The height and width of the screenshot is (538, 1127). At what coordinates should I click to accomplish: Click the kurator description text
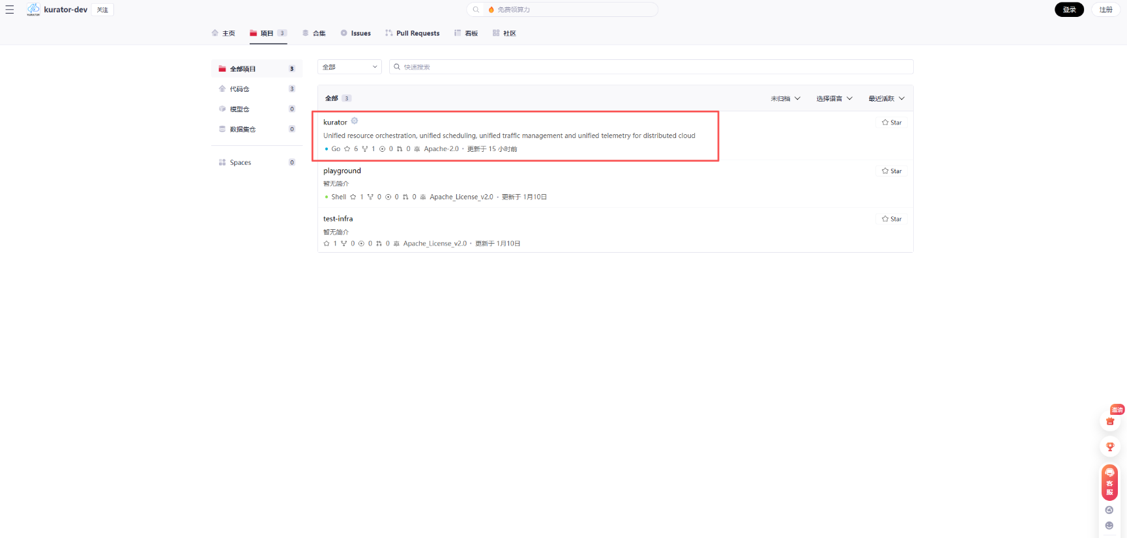[x=509, y=135]
